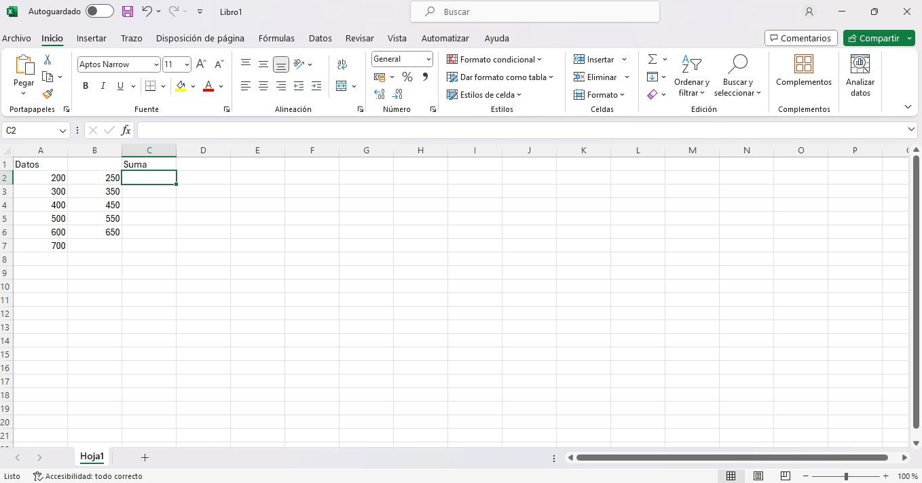Click the Increase Font Size icon

coord(201,64)
